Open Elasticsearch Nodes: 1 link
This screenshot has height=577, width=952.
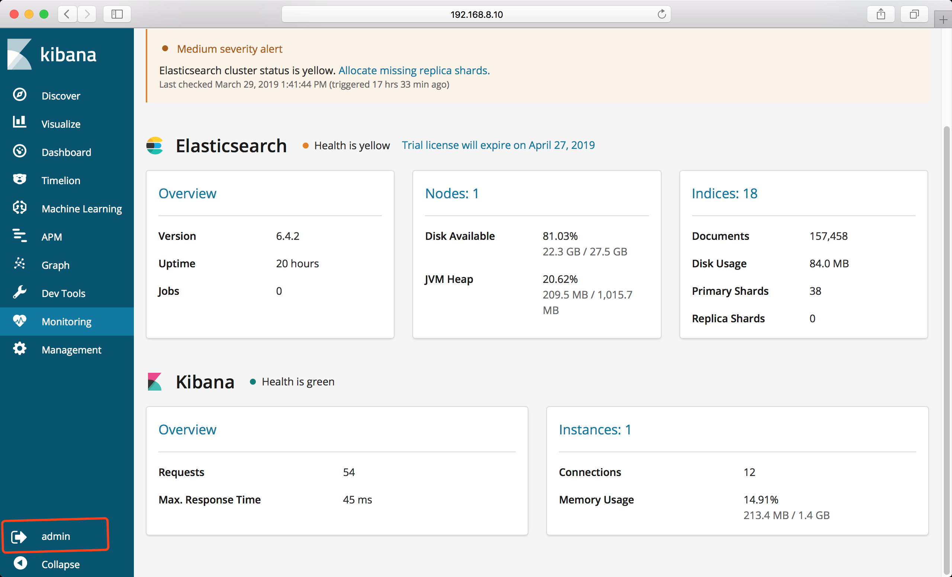pos(452,193)
